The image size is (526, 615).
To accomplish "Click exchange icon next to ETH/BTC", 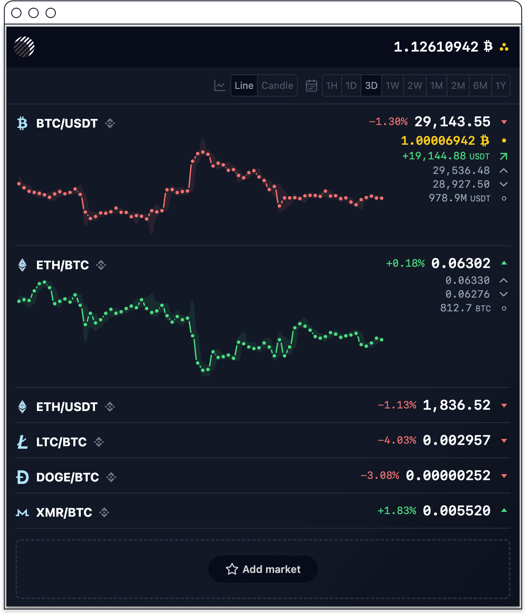I will tap(101, 265).
